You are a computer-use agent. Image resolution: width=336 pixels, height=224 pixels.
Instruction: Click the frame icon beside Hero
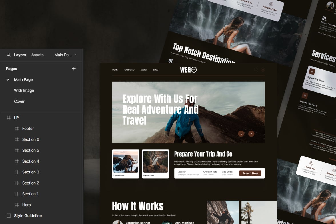click(x=17, y=205)
